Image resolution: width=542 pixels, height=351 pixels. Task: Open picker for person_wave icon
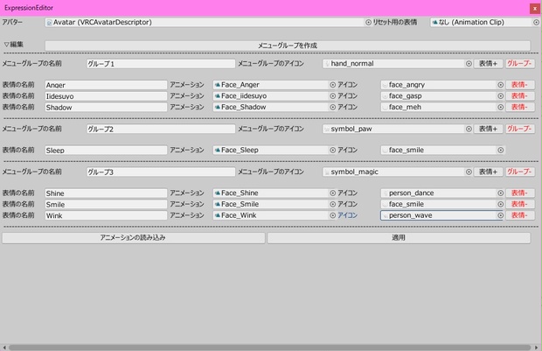501,215
